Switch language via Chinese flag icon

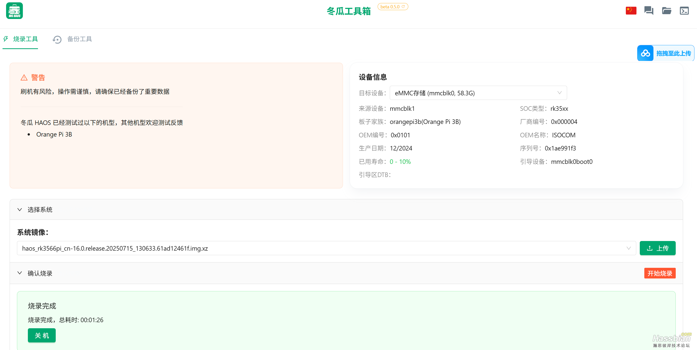(631, 11)
